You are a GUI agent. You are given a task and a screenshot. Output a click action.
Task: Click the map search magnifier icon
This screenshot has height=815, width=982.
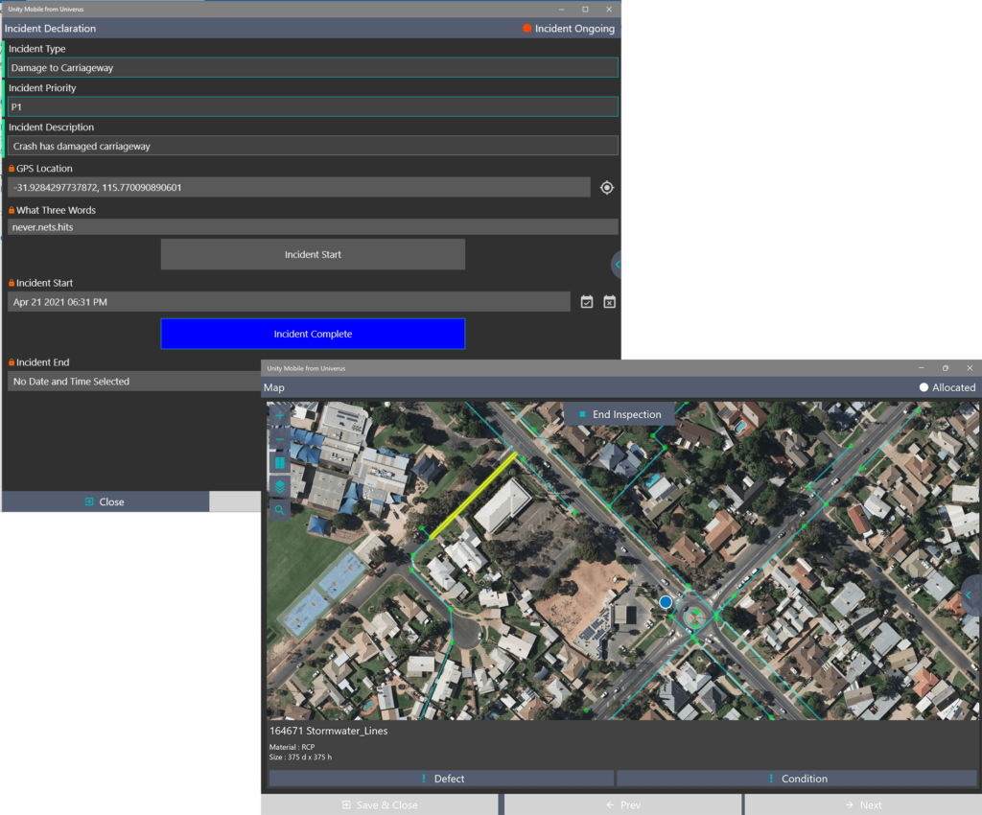pyautogui.click(x=279, y=510)
